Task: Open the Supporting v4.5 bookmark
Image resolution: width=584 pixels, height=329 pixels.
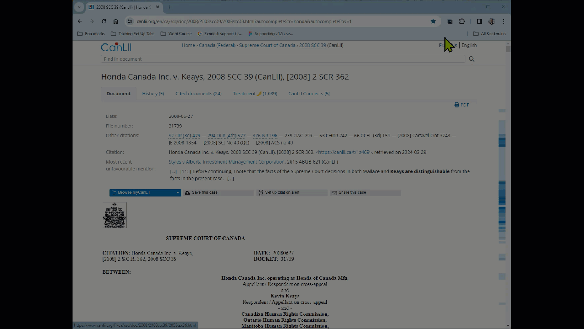Action: click(271, 34)
